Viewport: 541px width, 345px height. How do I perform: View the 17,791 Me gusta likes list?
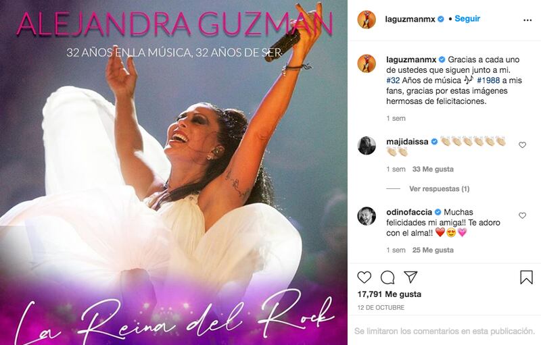[390, 294]
